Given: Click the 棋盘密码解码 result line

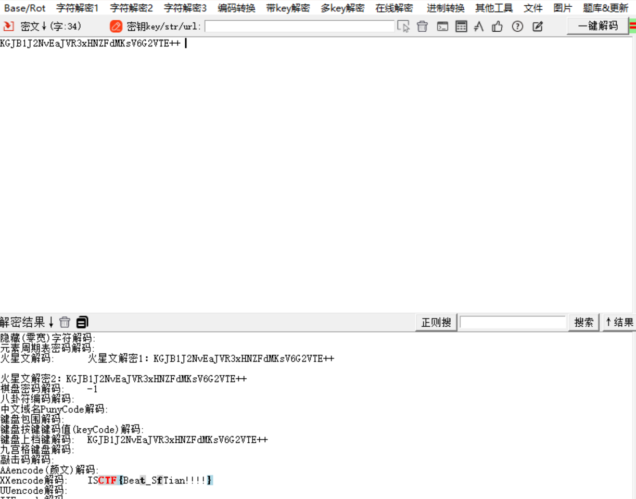Looking at the screenshot, I should pyautogui.click(x=49, y=389).
